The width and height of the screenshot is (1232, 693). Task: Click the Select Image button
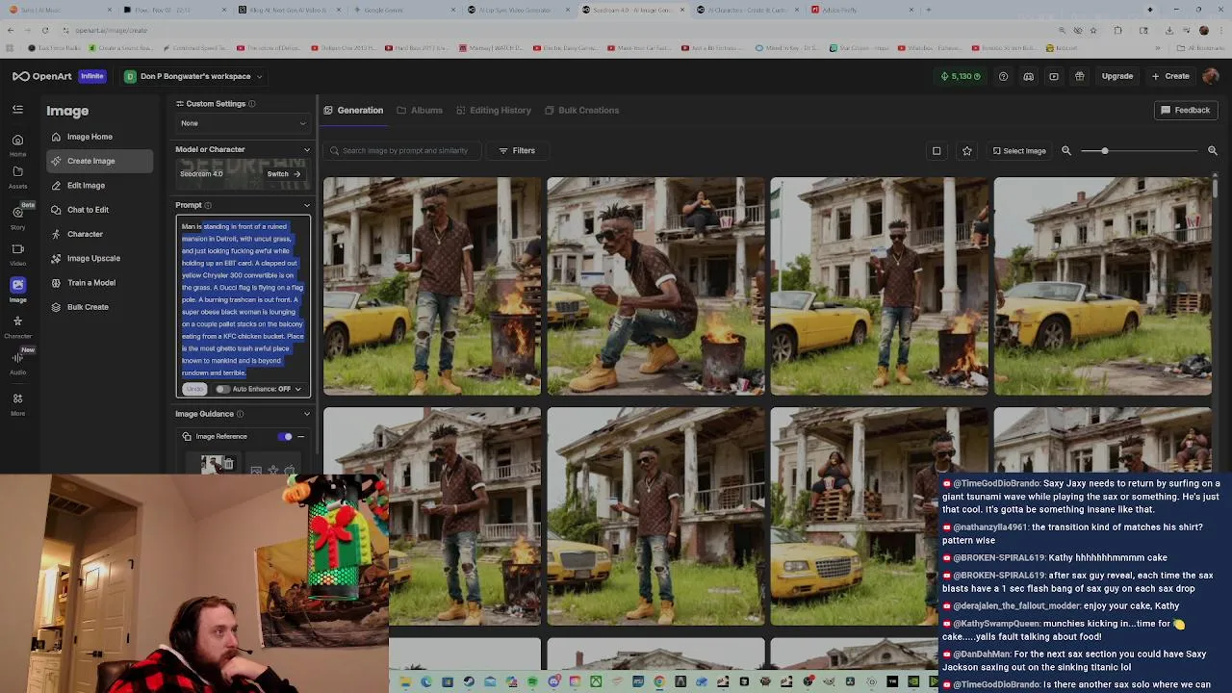click(1019, 151)
